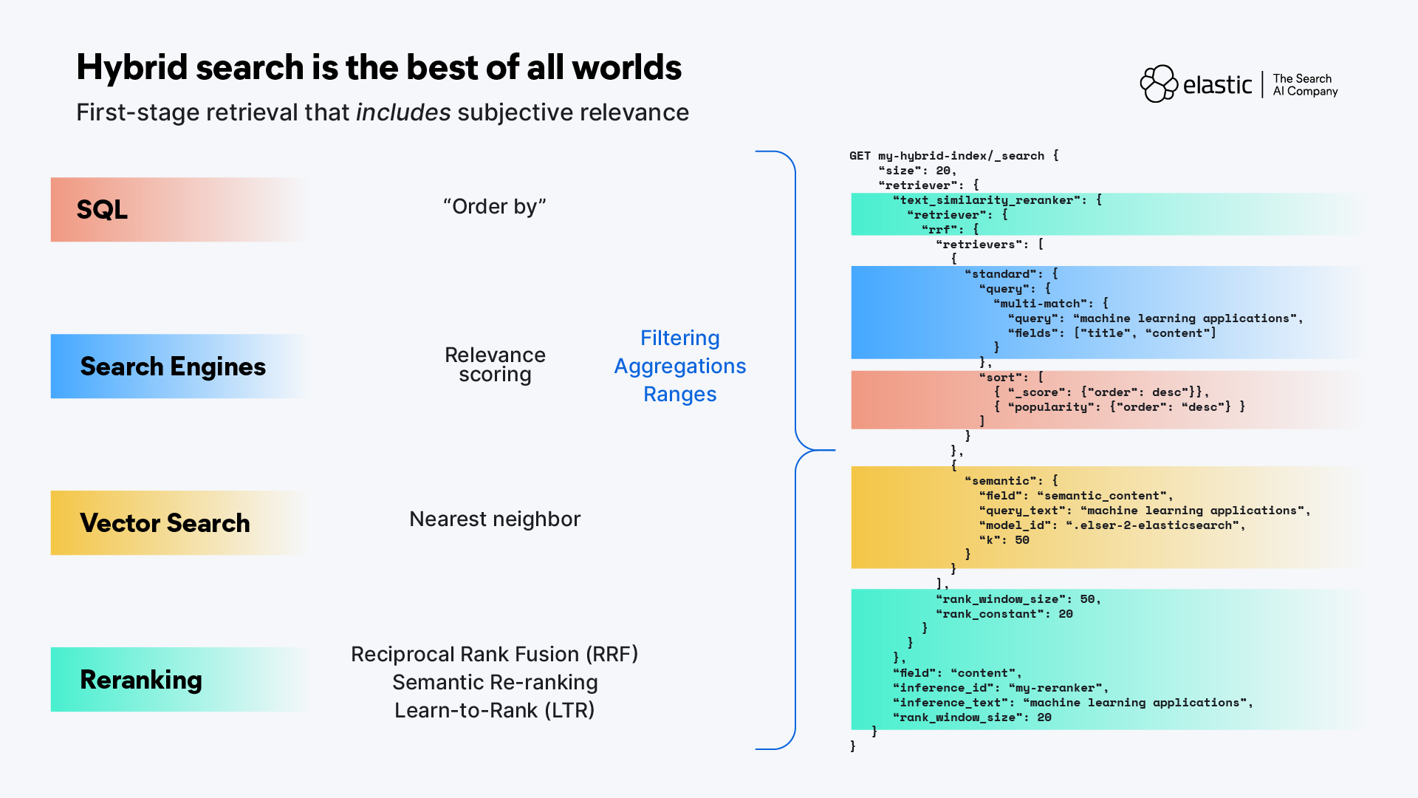The height and width of the screenshot is (798, 1418).
Task: Click the "Order by" label
Action: 494,206
